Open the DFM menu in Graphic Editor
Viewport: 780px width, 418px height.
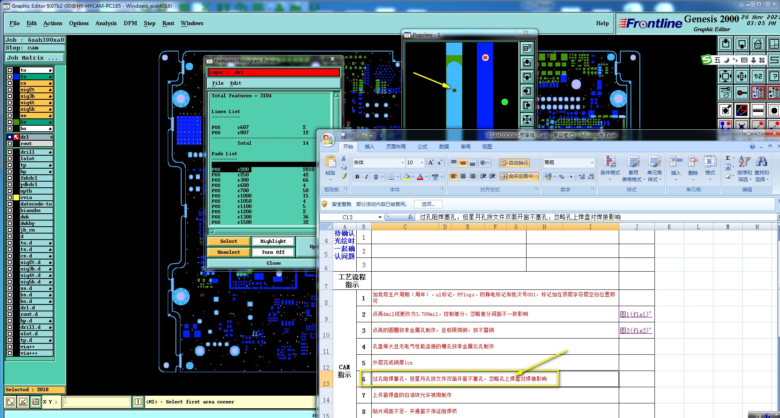tap(130, 24)
